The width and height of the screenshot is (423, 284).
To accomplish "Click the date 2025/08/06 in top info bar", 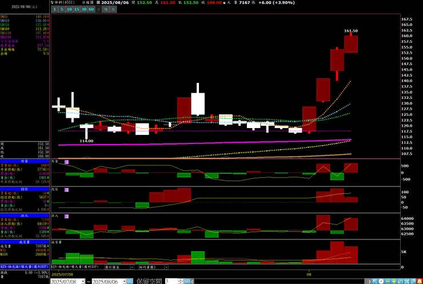I will pyautogui.click(x=115, y=2).
